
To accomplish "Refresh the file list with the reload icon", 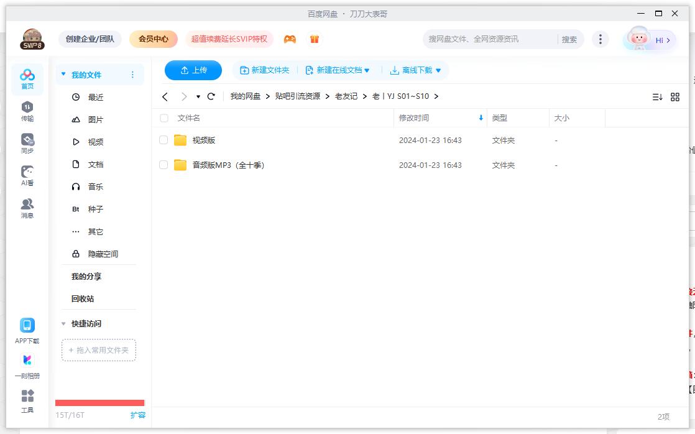I will [211, 96].
